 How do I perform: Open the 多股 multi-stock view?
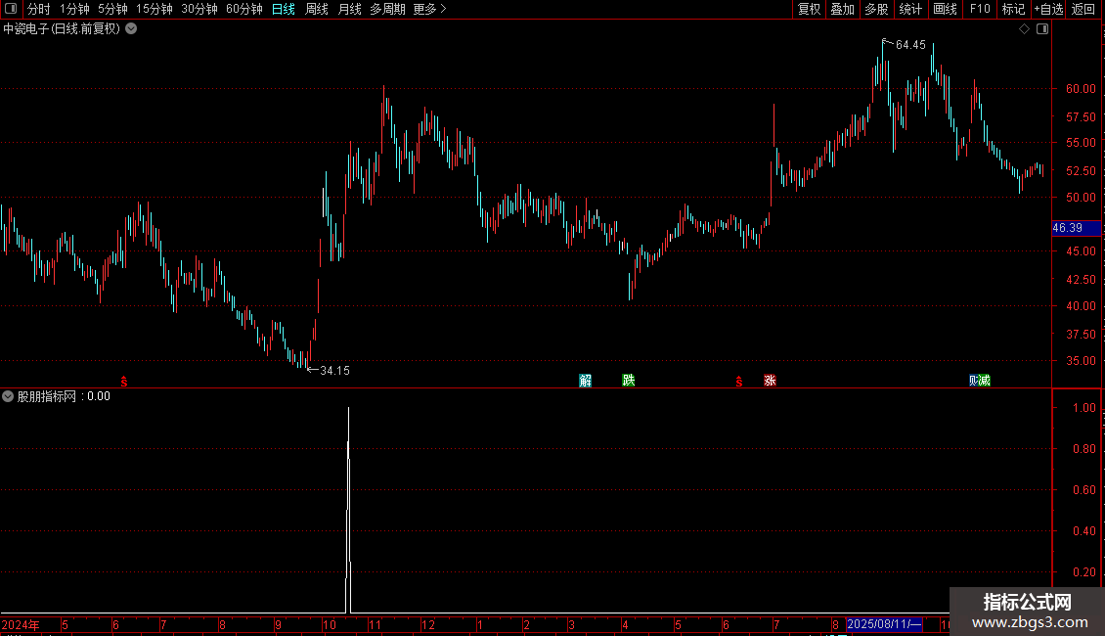[876, 9]
